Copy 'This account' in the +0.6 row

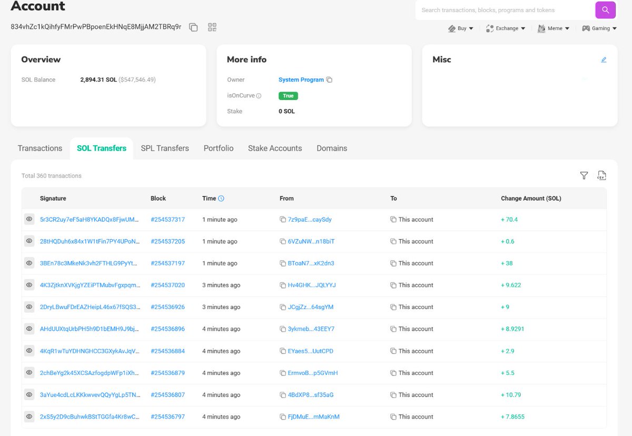(393, 242)
